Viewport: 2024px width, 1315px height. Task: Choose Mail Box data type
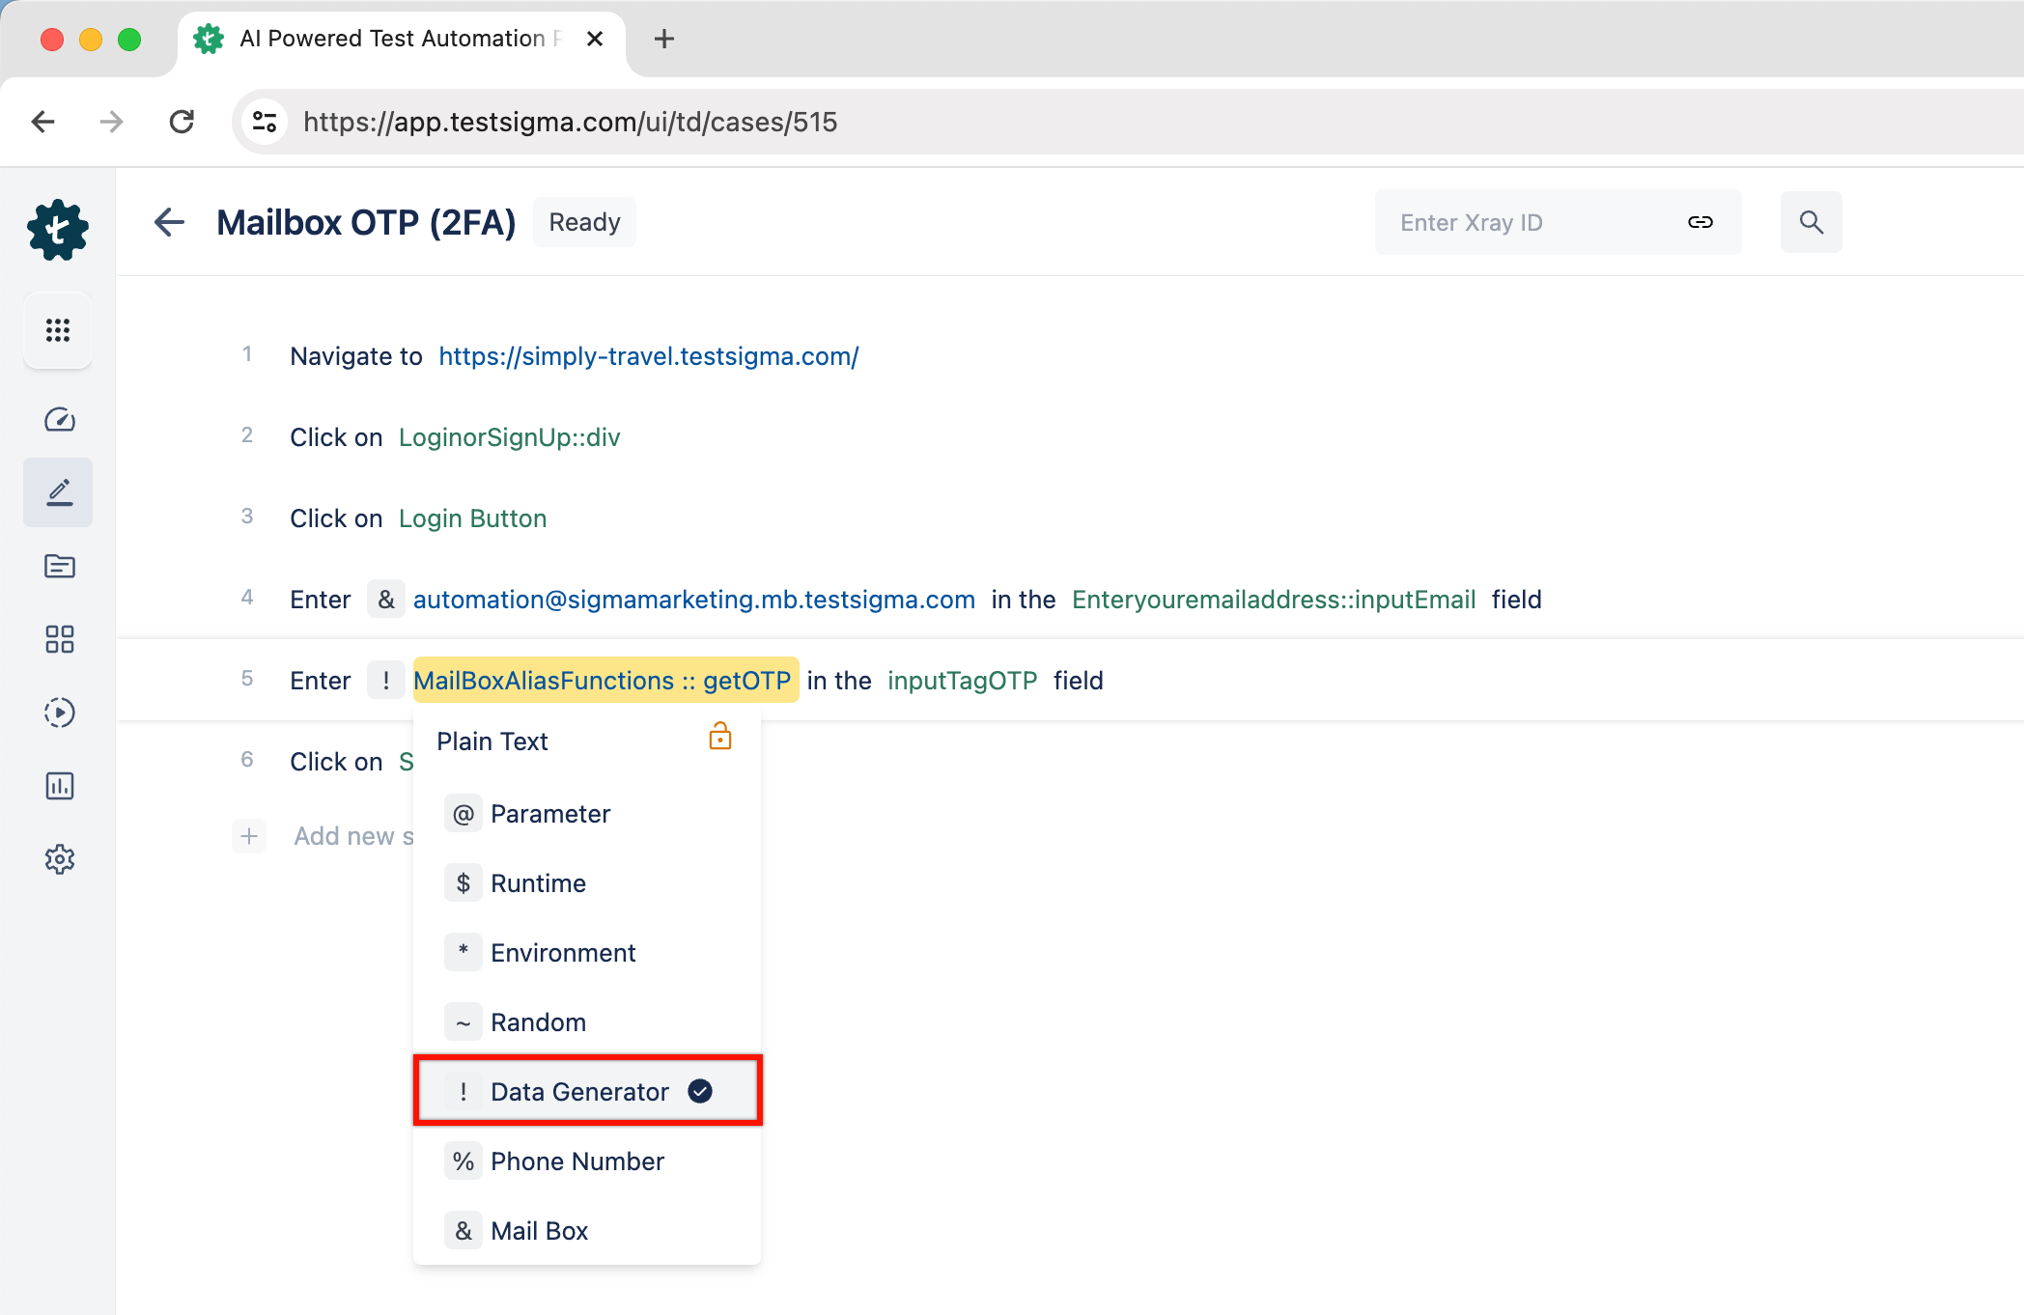587,1231
